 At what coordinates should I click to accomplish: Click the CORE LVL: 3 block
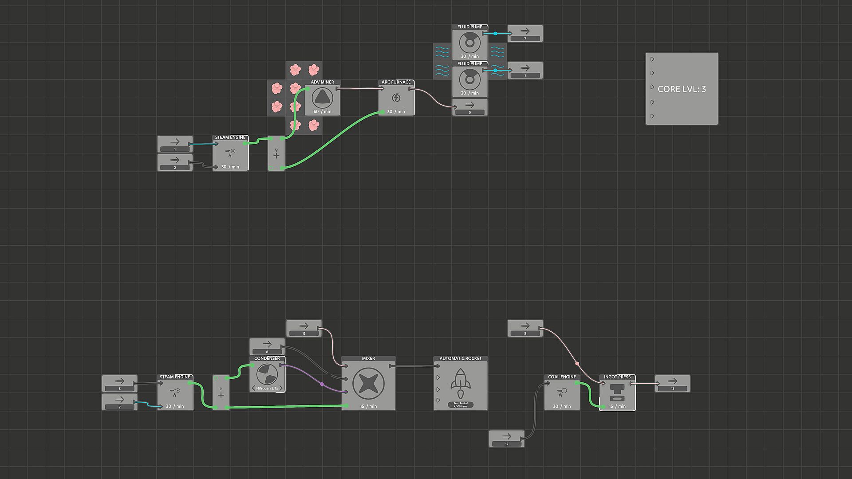click(x=682, y=89)
